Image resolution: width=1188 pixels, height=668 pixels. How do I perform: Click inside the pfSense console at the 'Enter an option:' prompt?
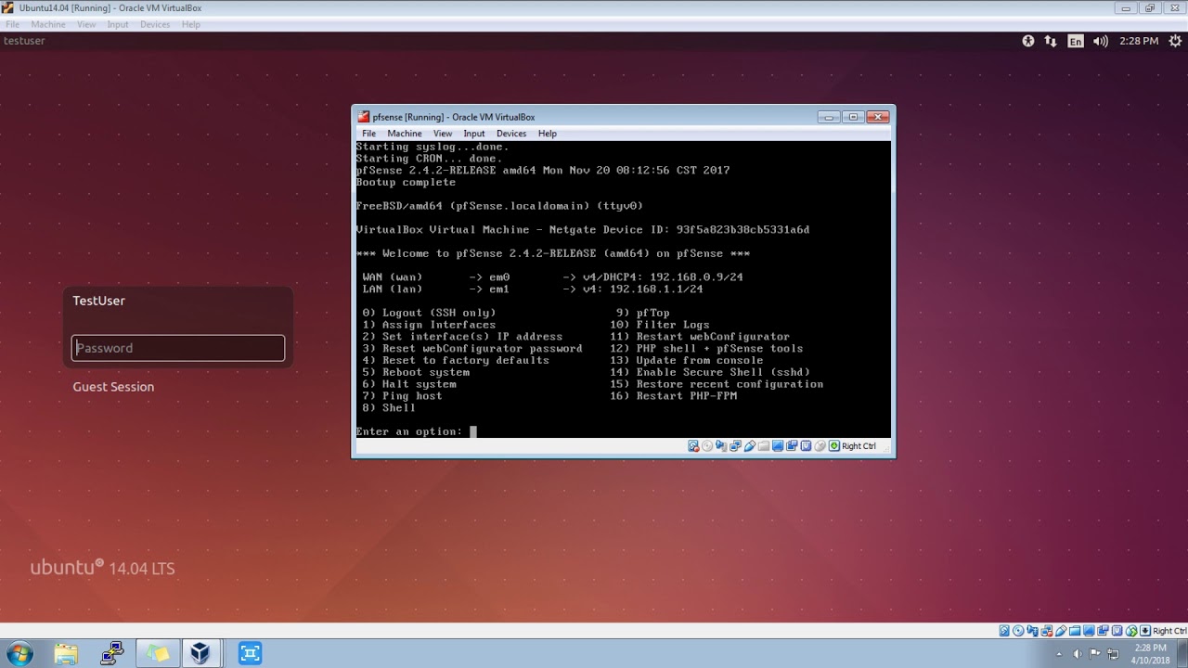473,431
